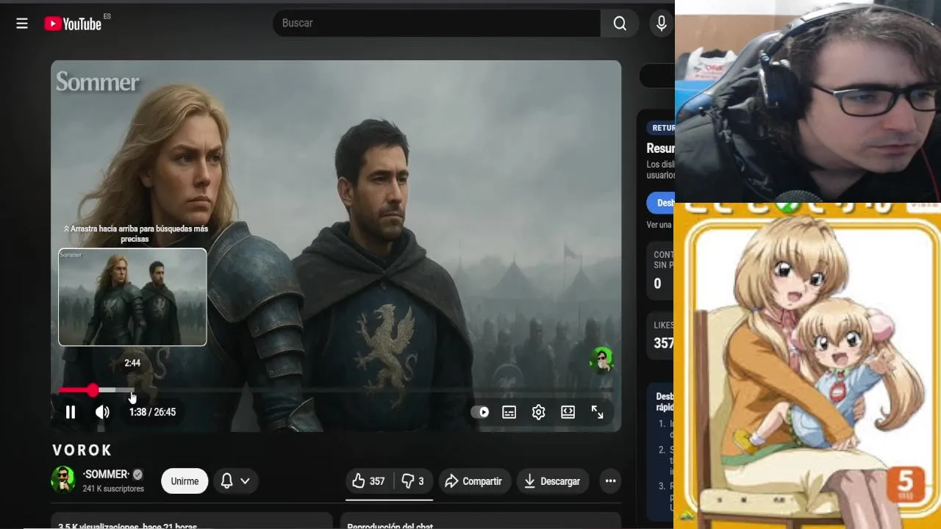The image size is (941, 529).
Task: Click the Unirme join button
Action: (x=185, y=481)
